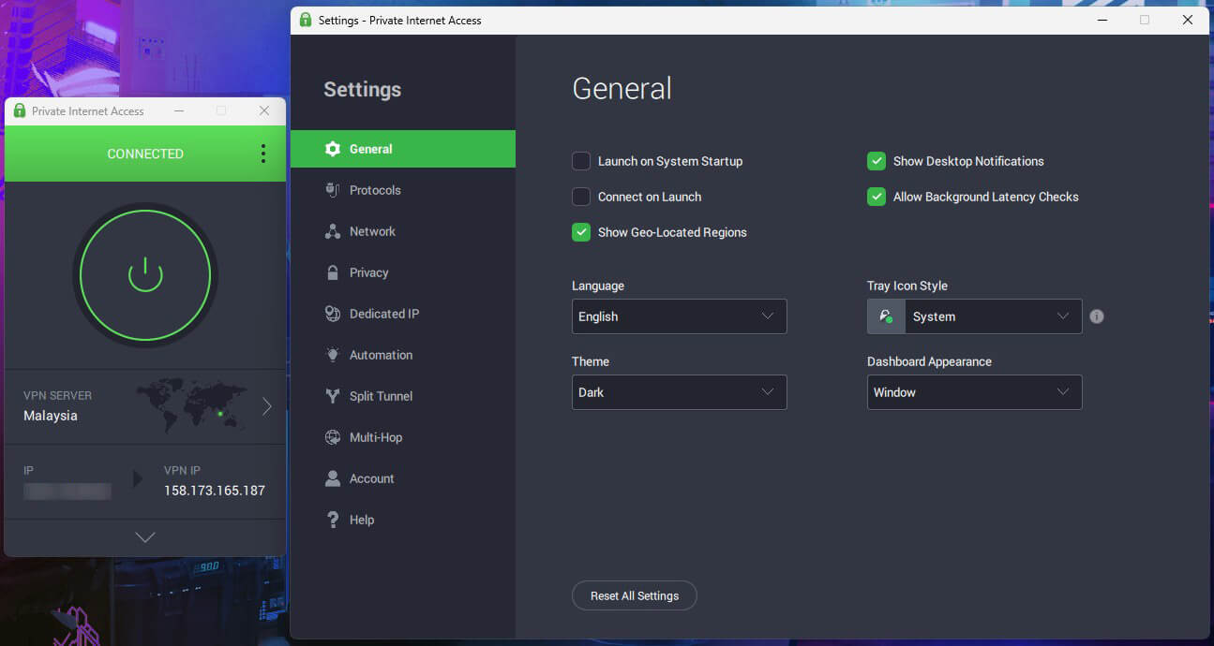Open the three-dot menu in PIA window
Viewport: 1214px width, 646px height.
click(x=262, y=154)
